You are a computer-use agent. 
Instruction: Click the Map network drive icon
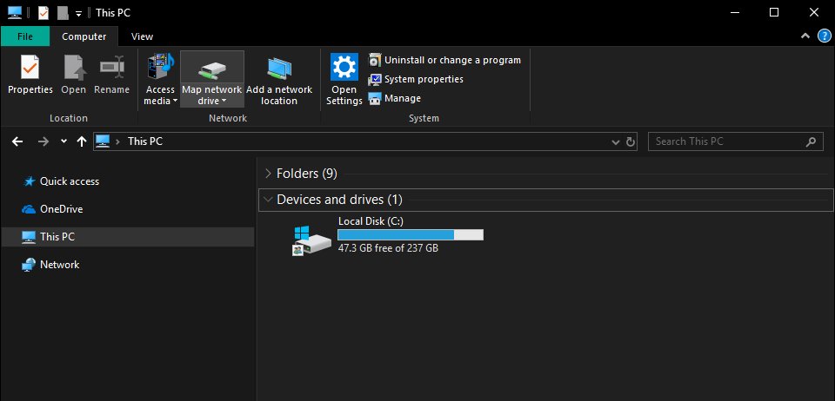212,69
